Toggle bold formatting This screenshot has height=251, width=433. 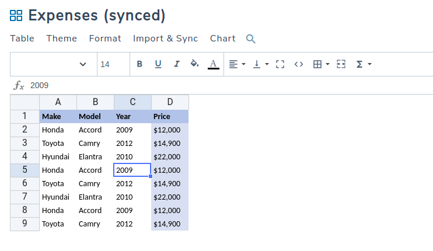(x=139, y=64)
